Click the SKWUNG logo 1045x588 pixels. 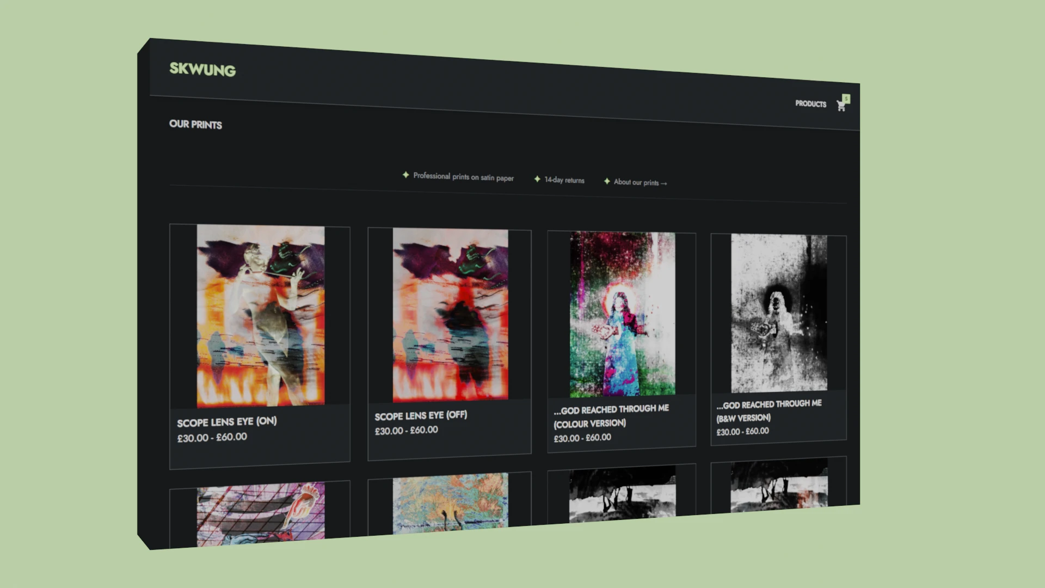(x=202, y=69)
